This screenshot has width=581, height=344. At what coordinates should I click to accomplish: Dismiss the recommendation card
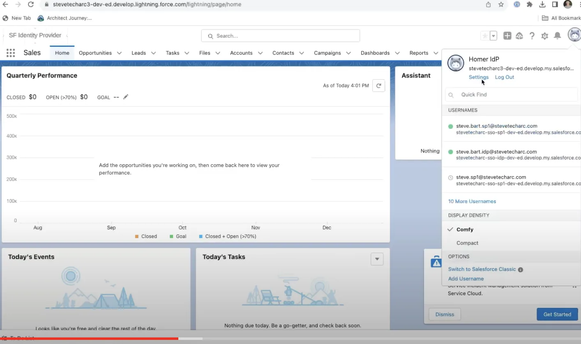[445, 314]
